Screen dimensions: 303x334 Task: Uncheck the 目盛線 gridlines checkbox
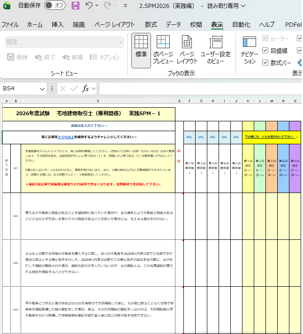coord(265,51)
